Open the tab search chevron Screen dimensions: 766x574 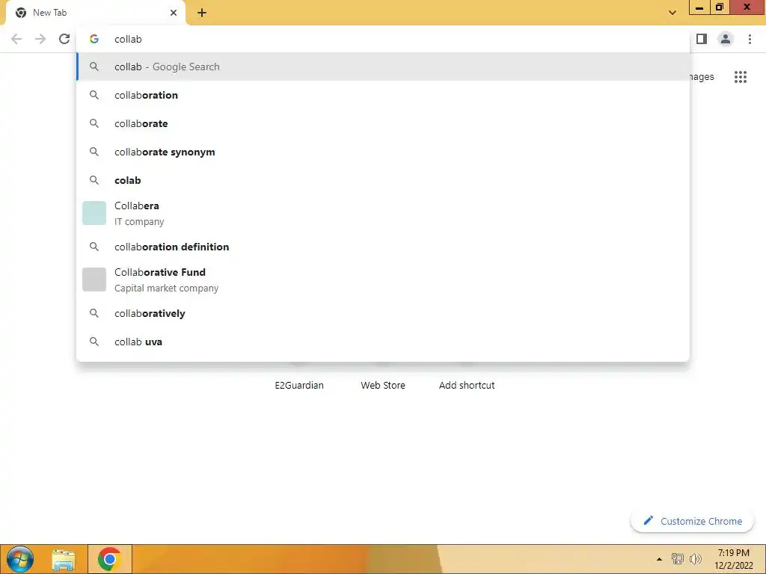pyautogui.click(x=672, y=13)
